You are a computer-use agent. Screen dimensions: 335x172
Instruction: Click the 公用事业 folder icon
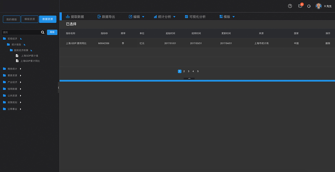[4, 109]
